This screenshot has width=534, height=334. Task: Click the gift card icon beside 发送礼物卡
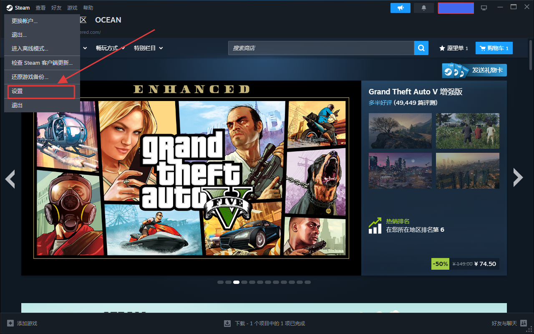455,70
